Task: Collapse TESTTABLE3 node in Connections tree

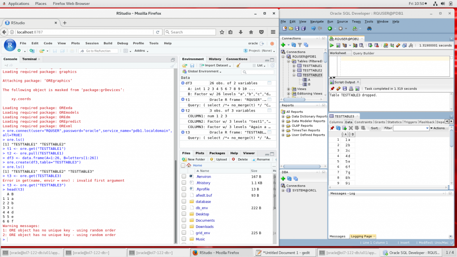Action: [x=294, y=75]
